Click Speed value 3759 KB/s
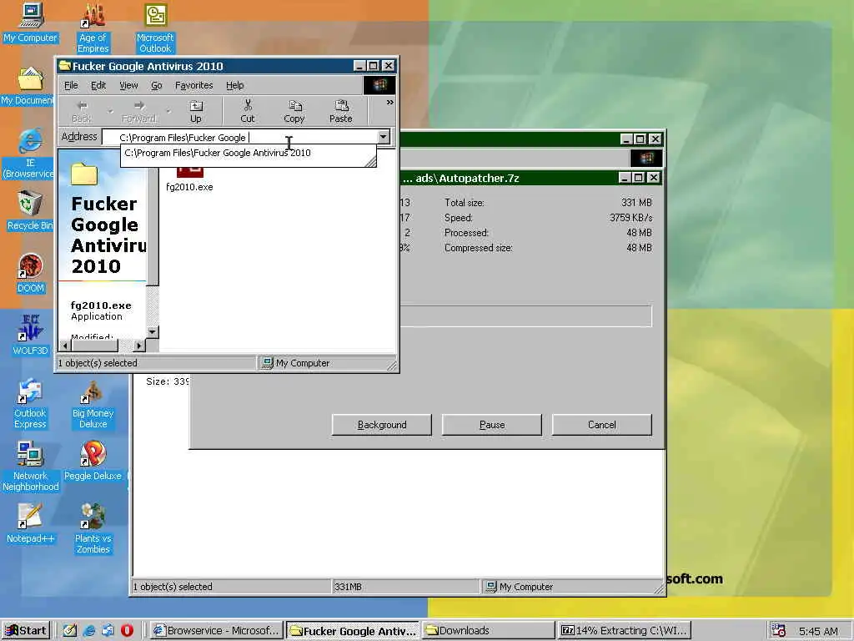This screenshot has height=641, width=854. tap(630, 218)
